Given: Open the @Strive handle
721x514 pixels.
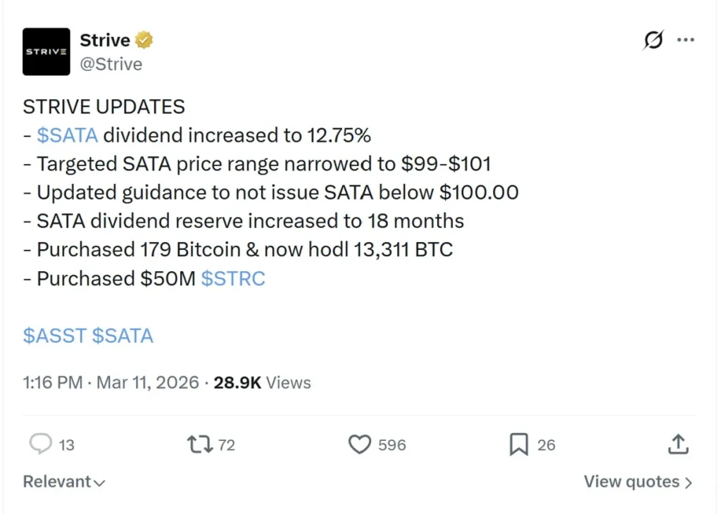Looking at the screenshot, I should (x=111, y=64).
